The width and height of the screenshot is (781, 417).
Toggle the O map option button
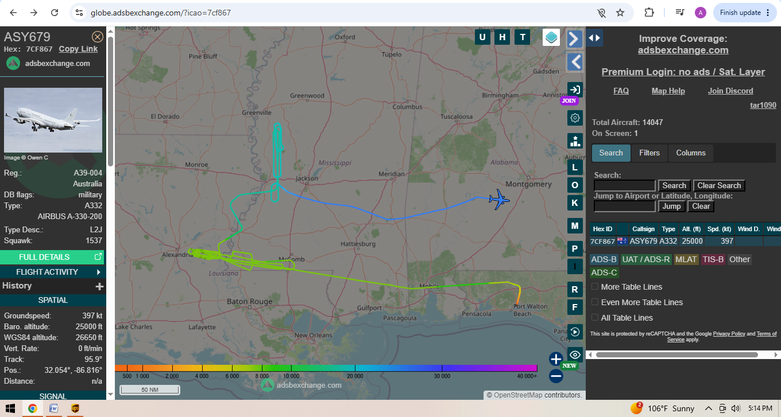[575, 185]
